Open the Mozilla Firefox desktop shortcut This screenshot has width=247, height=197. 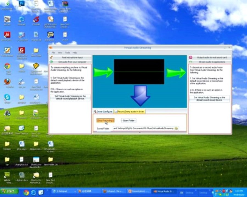pyautogui.click(x=7, y=82)
